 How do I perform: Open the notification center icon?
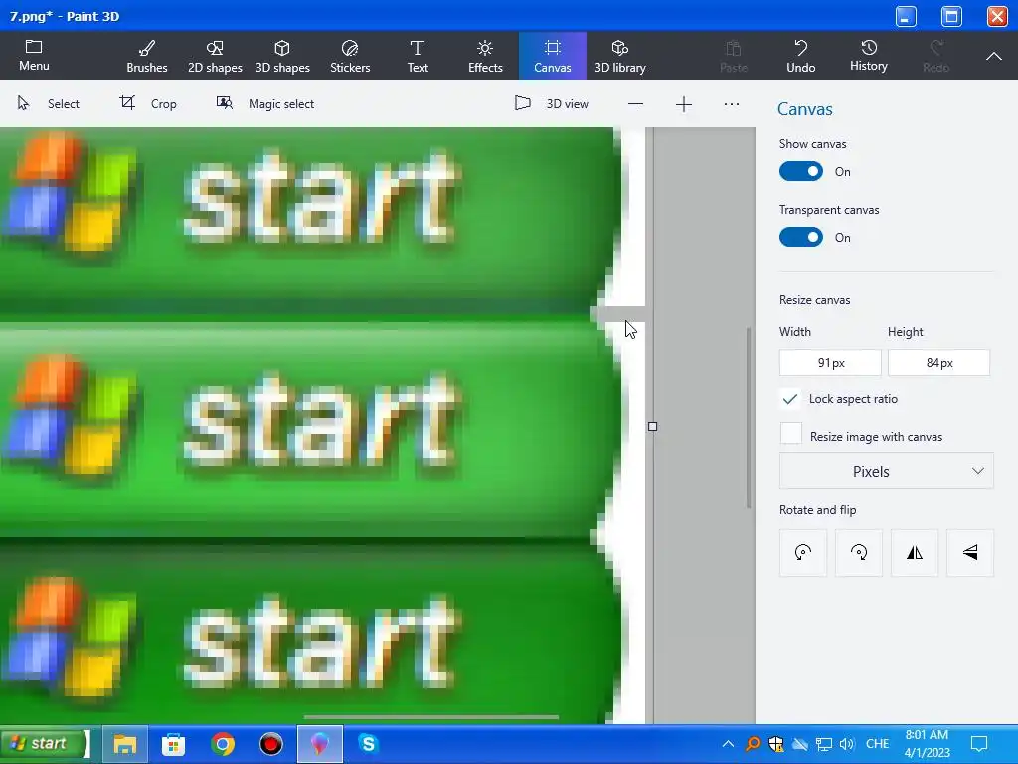(x=979, y=744)
